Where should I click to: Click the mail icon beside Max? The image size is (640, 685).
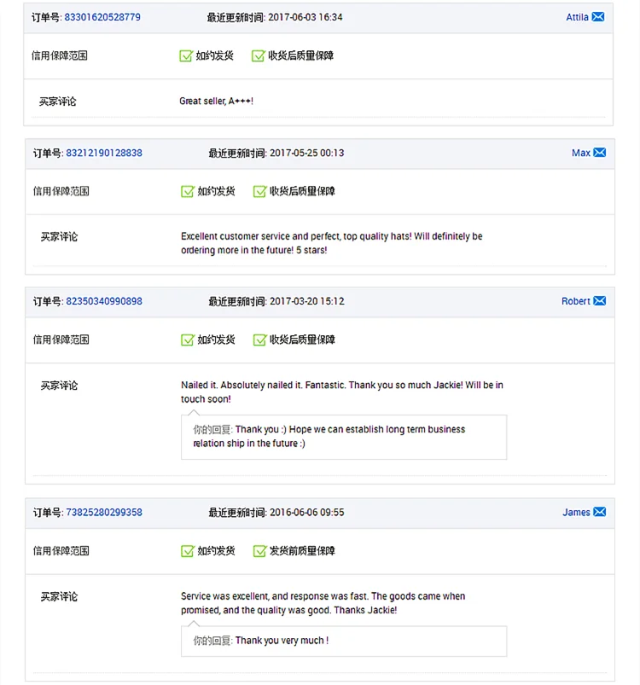600,153
